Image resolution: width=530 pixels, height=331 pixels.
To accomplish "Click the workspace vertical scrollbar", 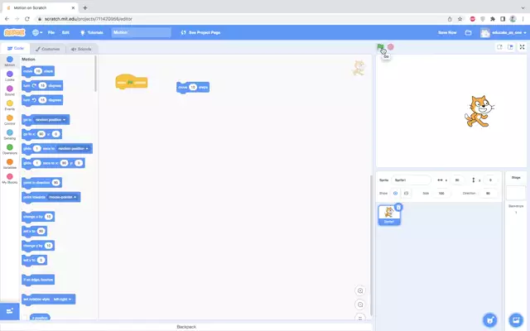I will coord(371,245).
